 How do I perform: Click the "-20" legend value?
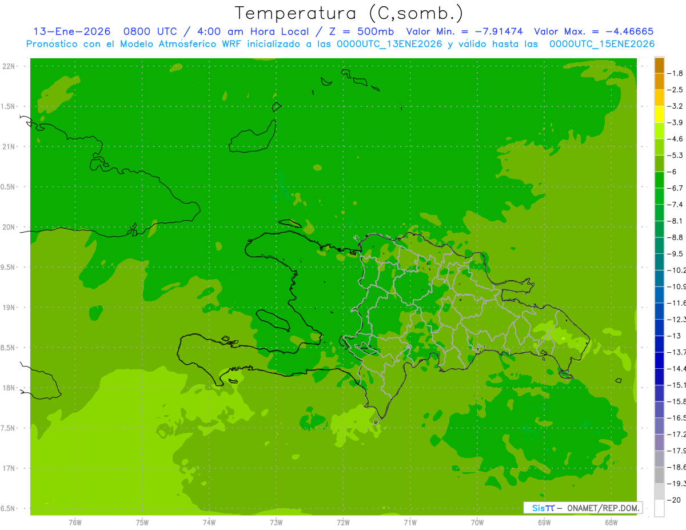674,500
